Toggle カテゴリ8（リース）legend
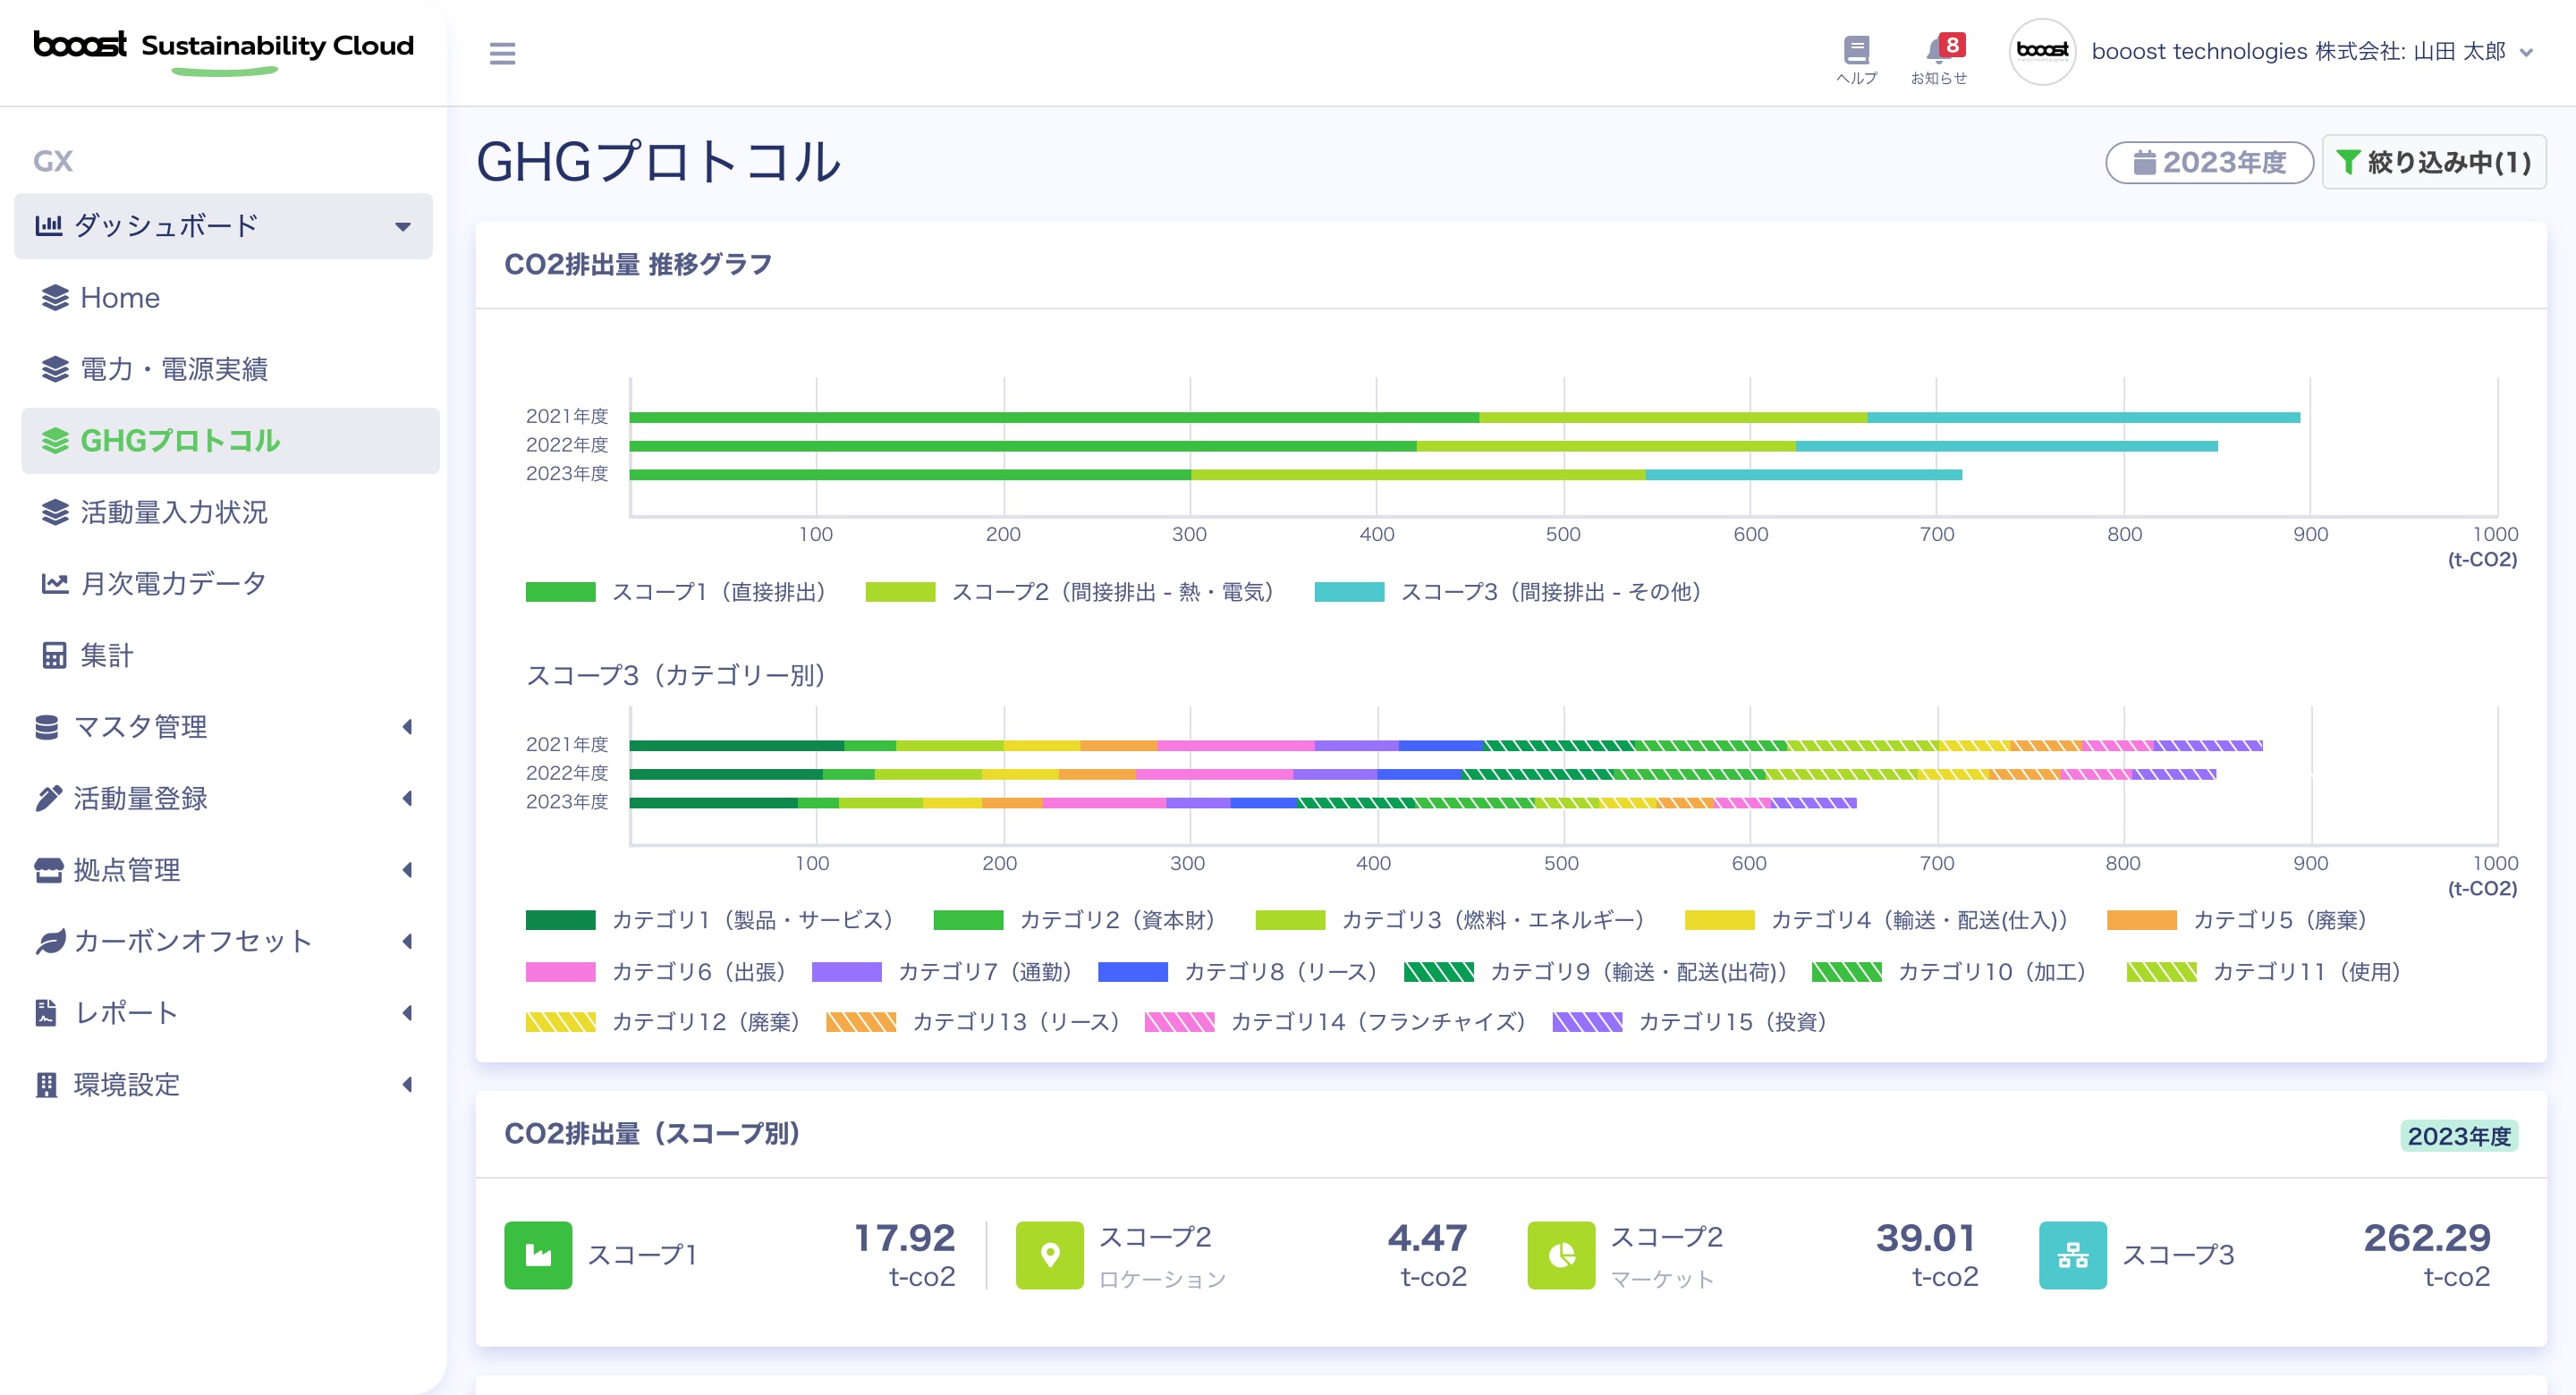This screenshot has height=1395, width=2576. coord(1238,972)
